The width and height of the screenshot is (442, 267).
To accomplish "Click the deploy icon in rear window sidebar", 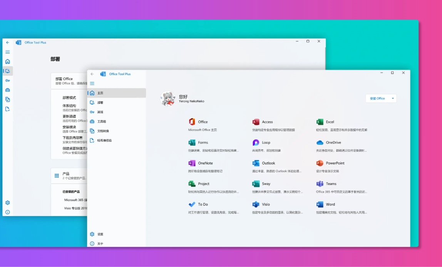I will (x=8, y=71).
